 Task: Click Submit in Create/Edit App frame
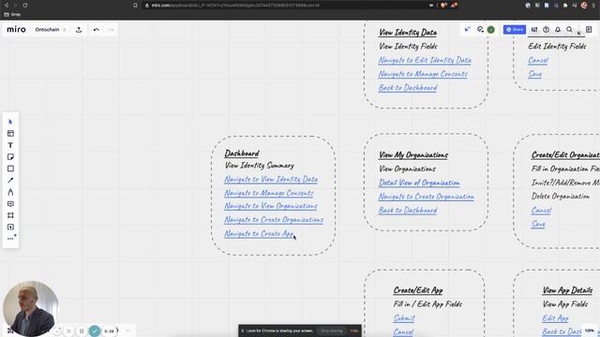click(404, 318)
